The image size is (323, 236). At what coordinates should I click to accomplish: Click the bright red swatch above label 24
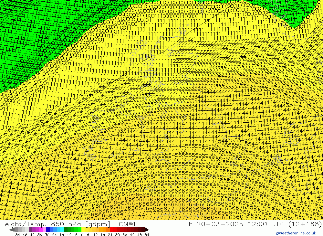[111, 230]
